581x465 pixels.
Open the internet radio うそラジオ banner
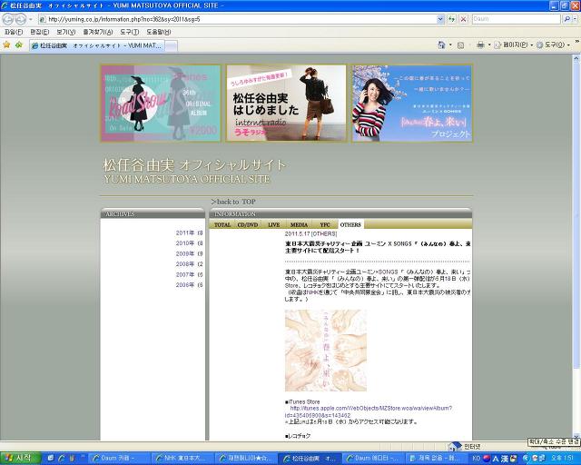[286, 104]
